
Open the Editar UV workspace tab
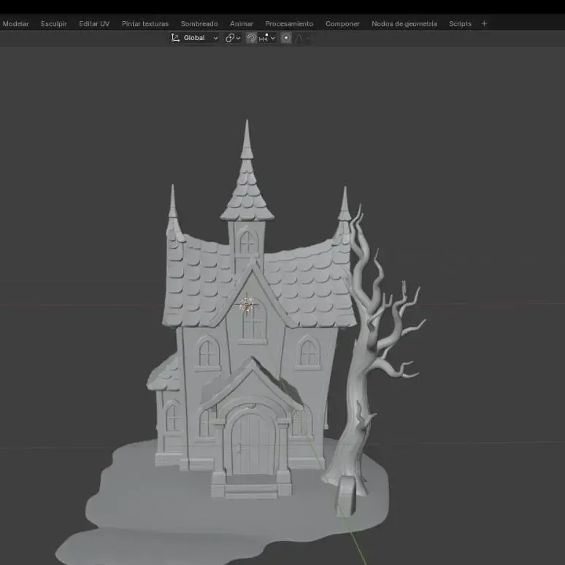tap(94, 24)
